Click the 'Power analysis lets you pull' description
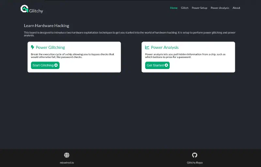 point(185,55)
